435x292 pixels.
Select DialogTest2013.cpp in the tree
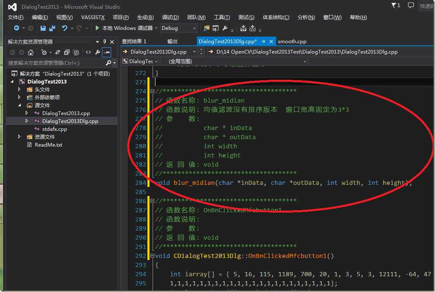[x=66, y=113]
